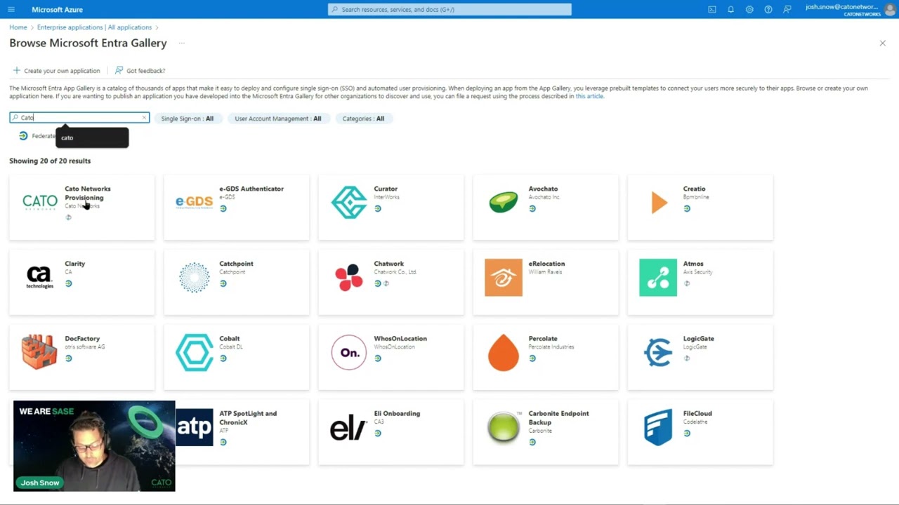
Task: Select the Percolate app title
Action: coord(543,339)
